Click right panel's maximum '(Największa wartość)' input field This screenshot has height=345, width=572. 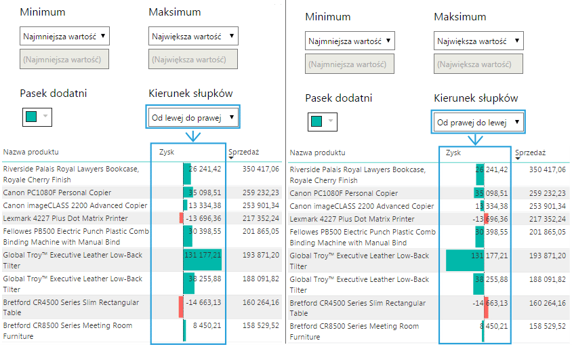point(478,64)
